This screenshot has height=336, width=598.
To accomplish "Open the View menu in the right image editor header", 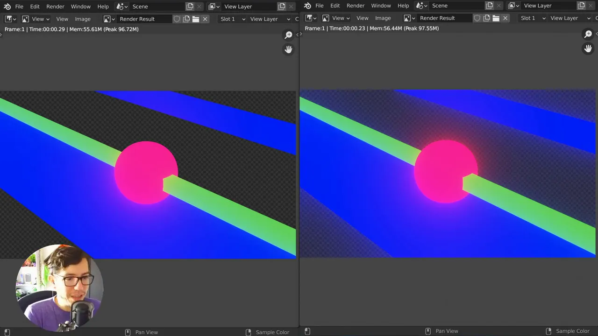I will tap(363, 18).
